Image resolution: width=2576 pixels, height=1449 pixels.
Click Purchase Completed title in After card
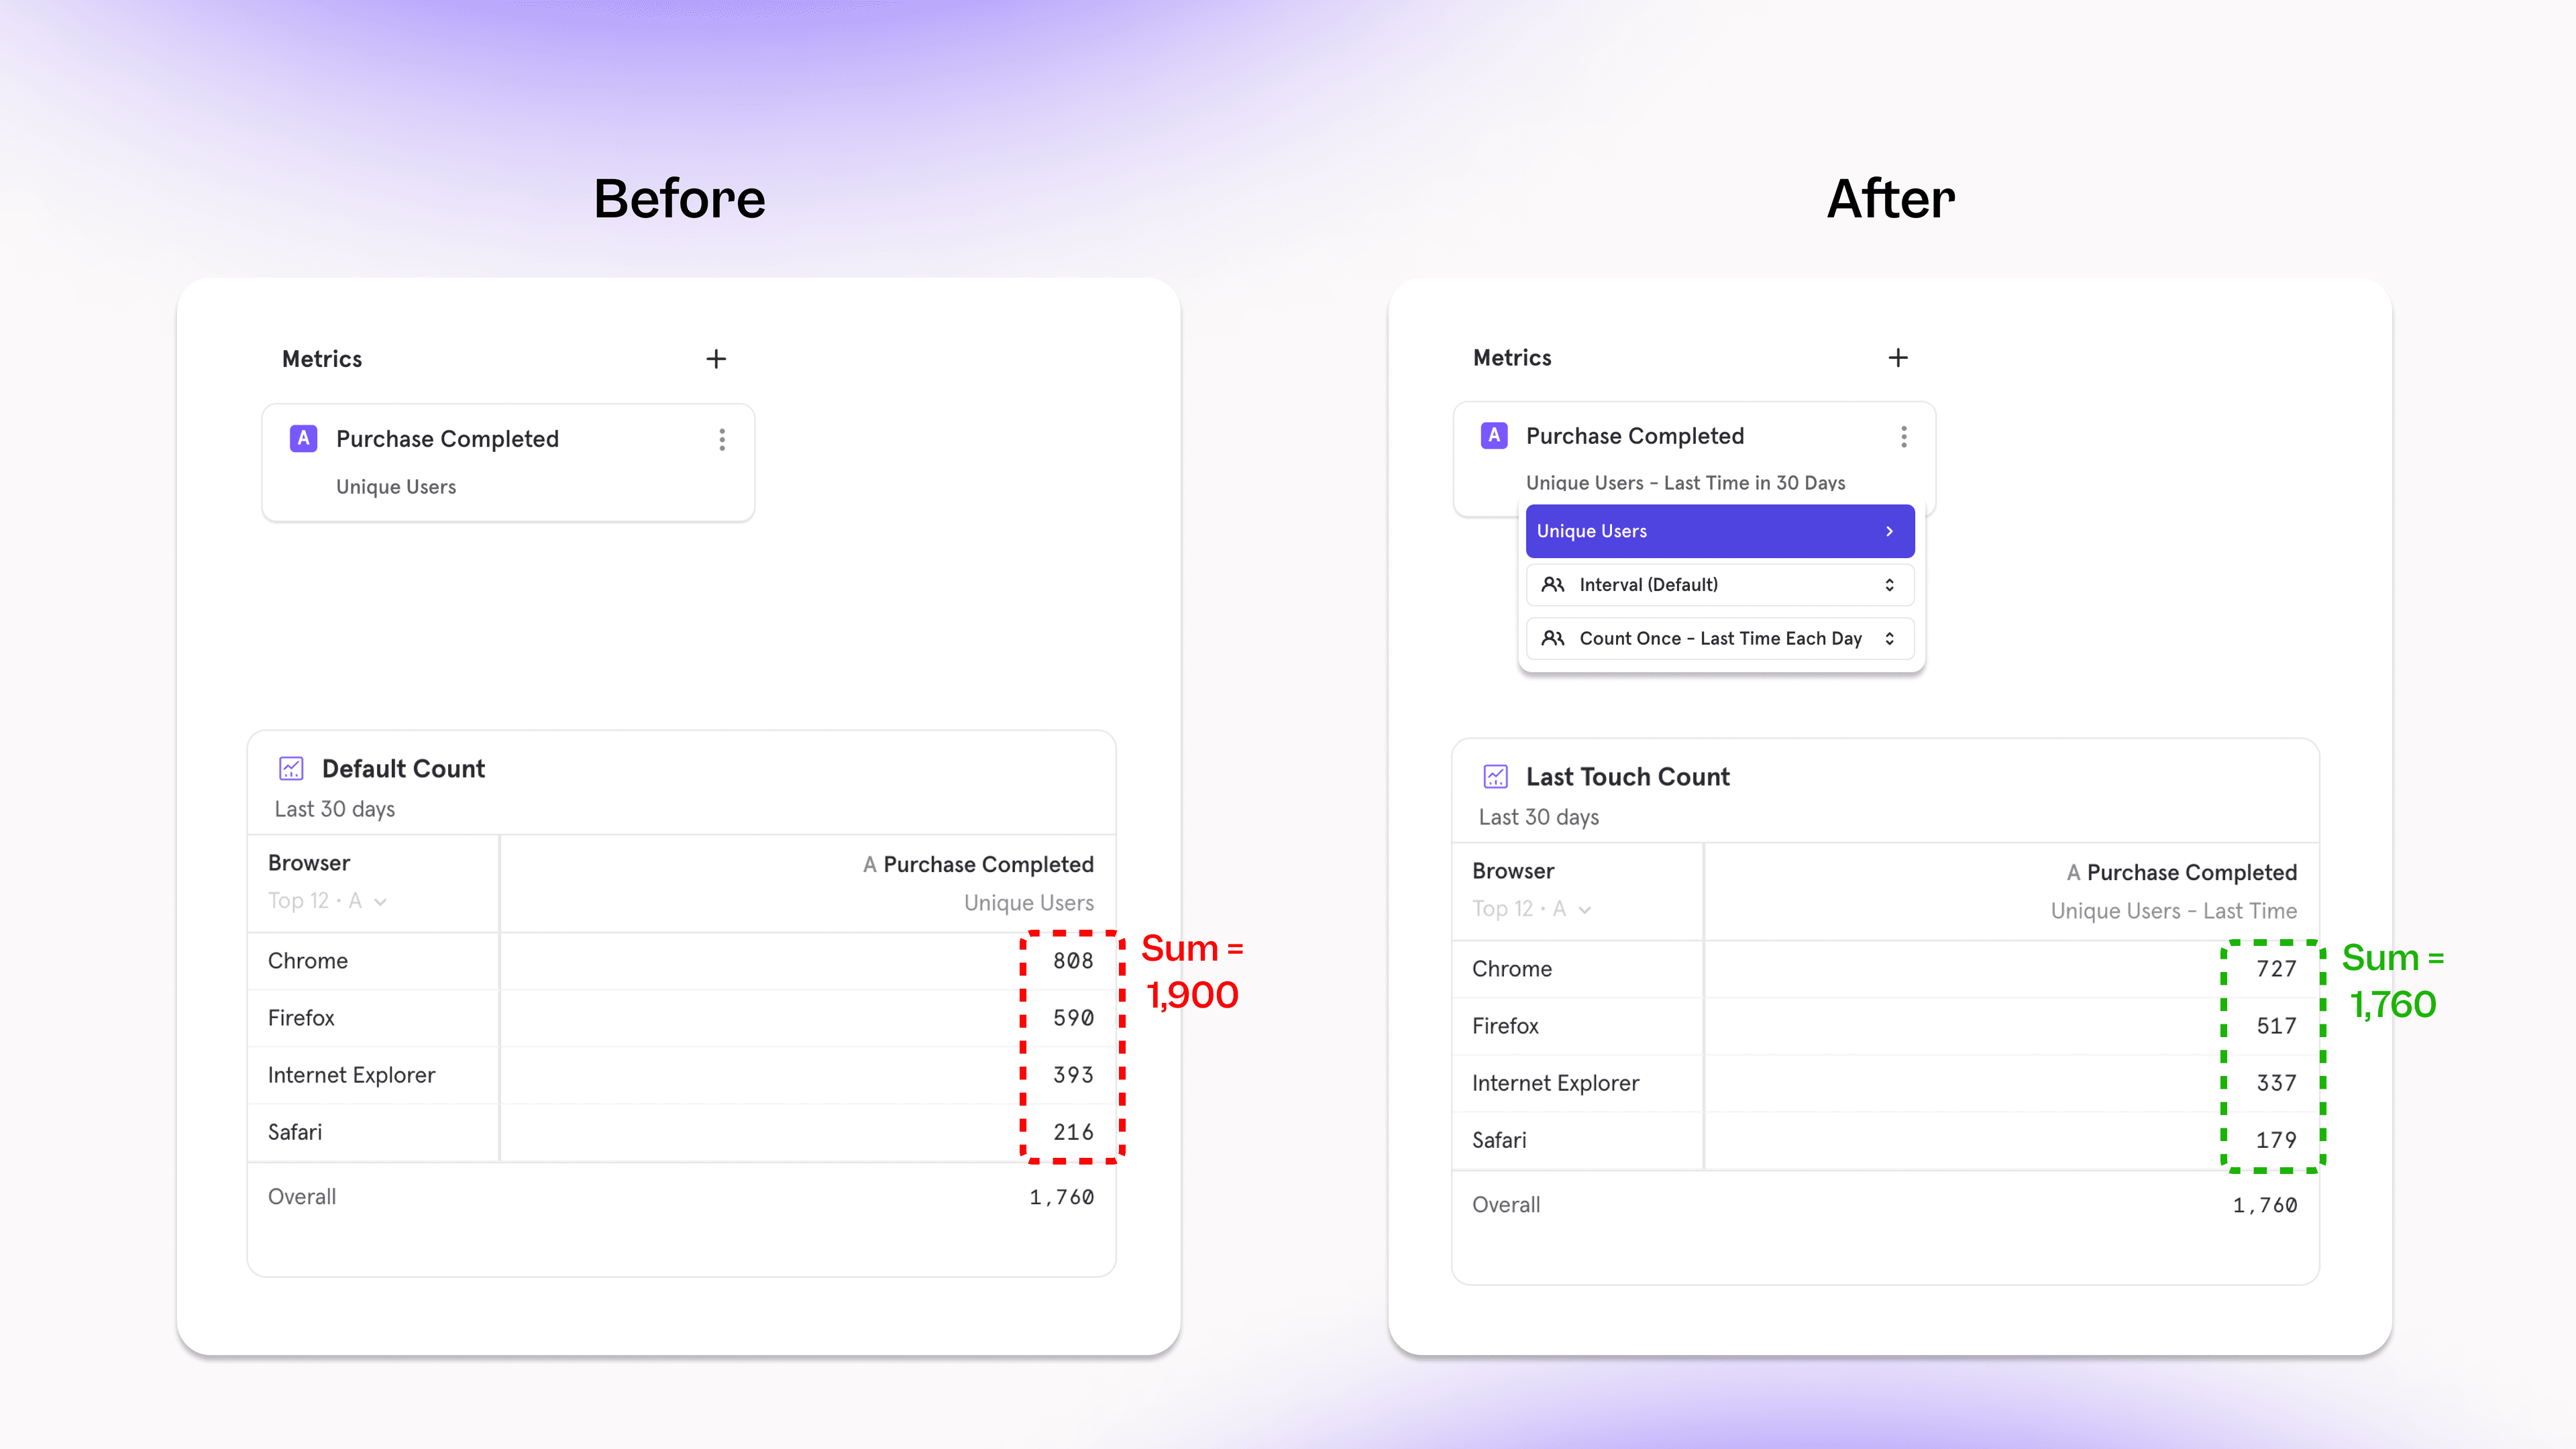click(x=1635, y=436)
